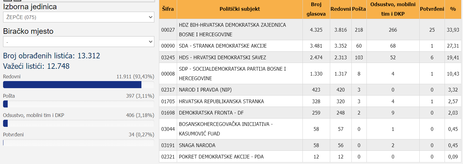The width and height of the screenshot is (463, 164).
Task: Click the Politički subjekt column header
Action: (x=239, y=9)
